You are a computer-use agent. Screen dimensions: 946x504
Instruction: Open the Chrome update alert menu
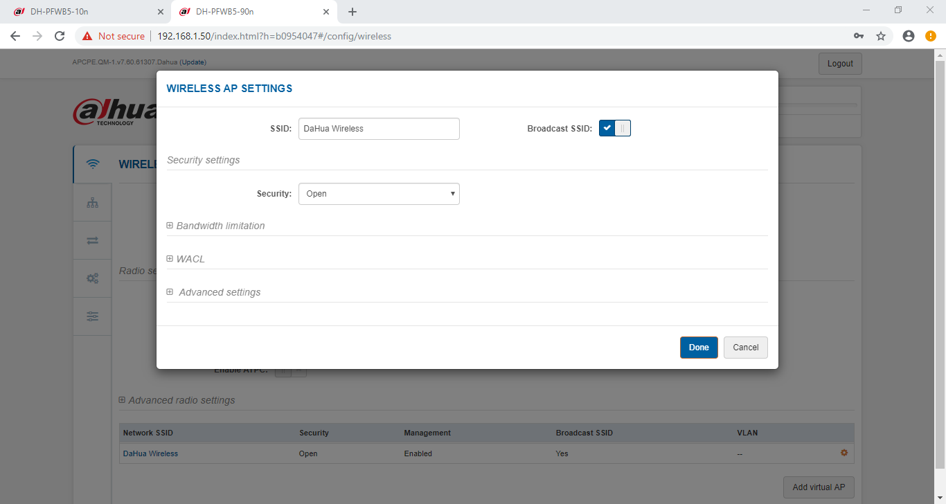tap(931, 36)
